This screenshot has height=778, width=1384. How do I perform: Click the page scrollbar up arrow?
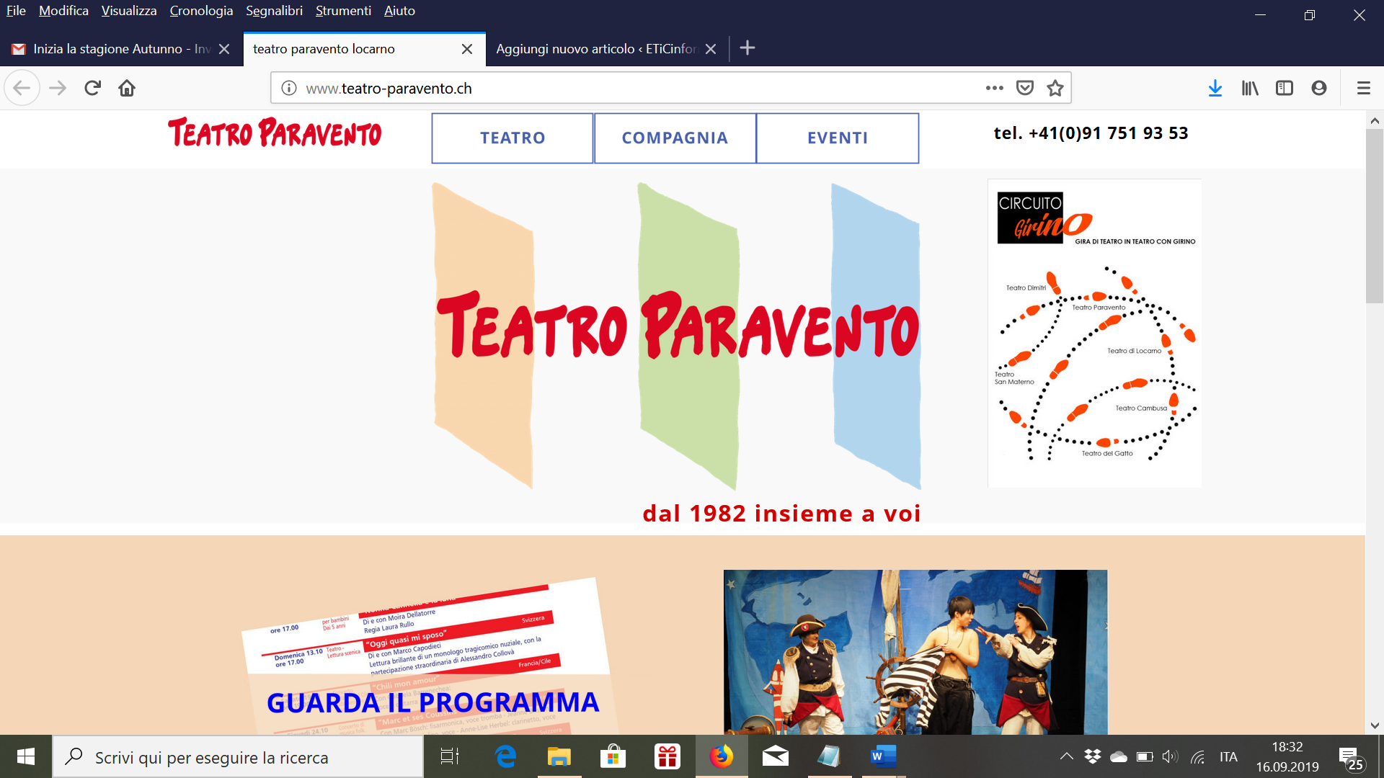coord(1375,120)
